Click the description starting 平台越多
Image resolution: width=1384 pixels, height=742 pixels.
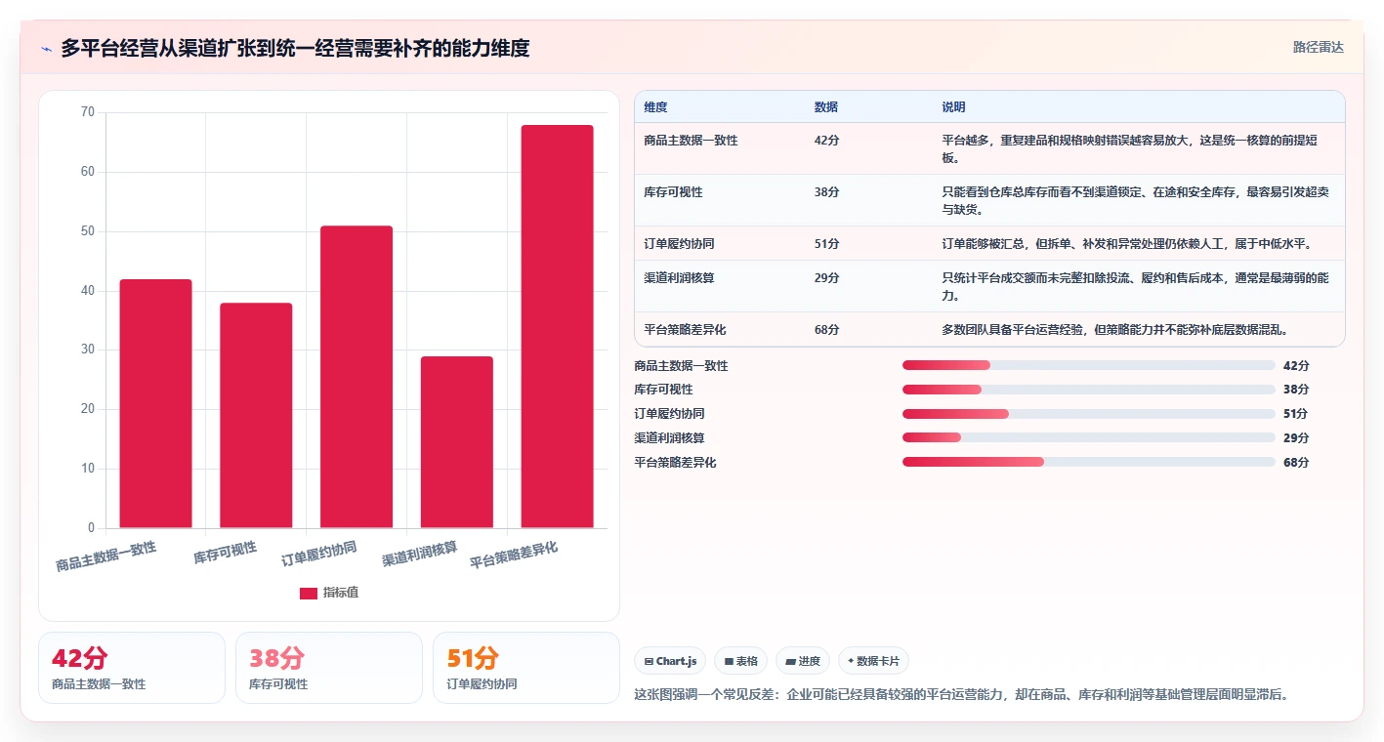click(x=1129, y=149)
